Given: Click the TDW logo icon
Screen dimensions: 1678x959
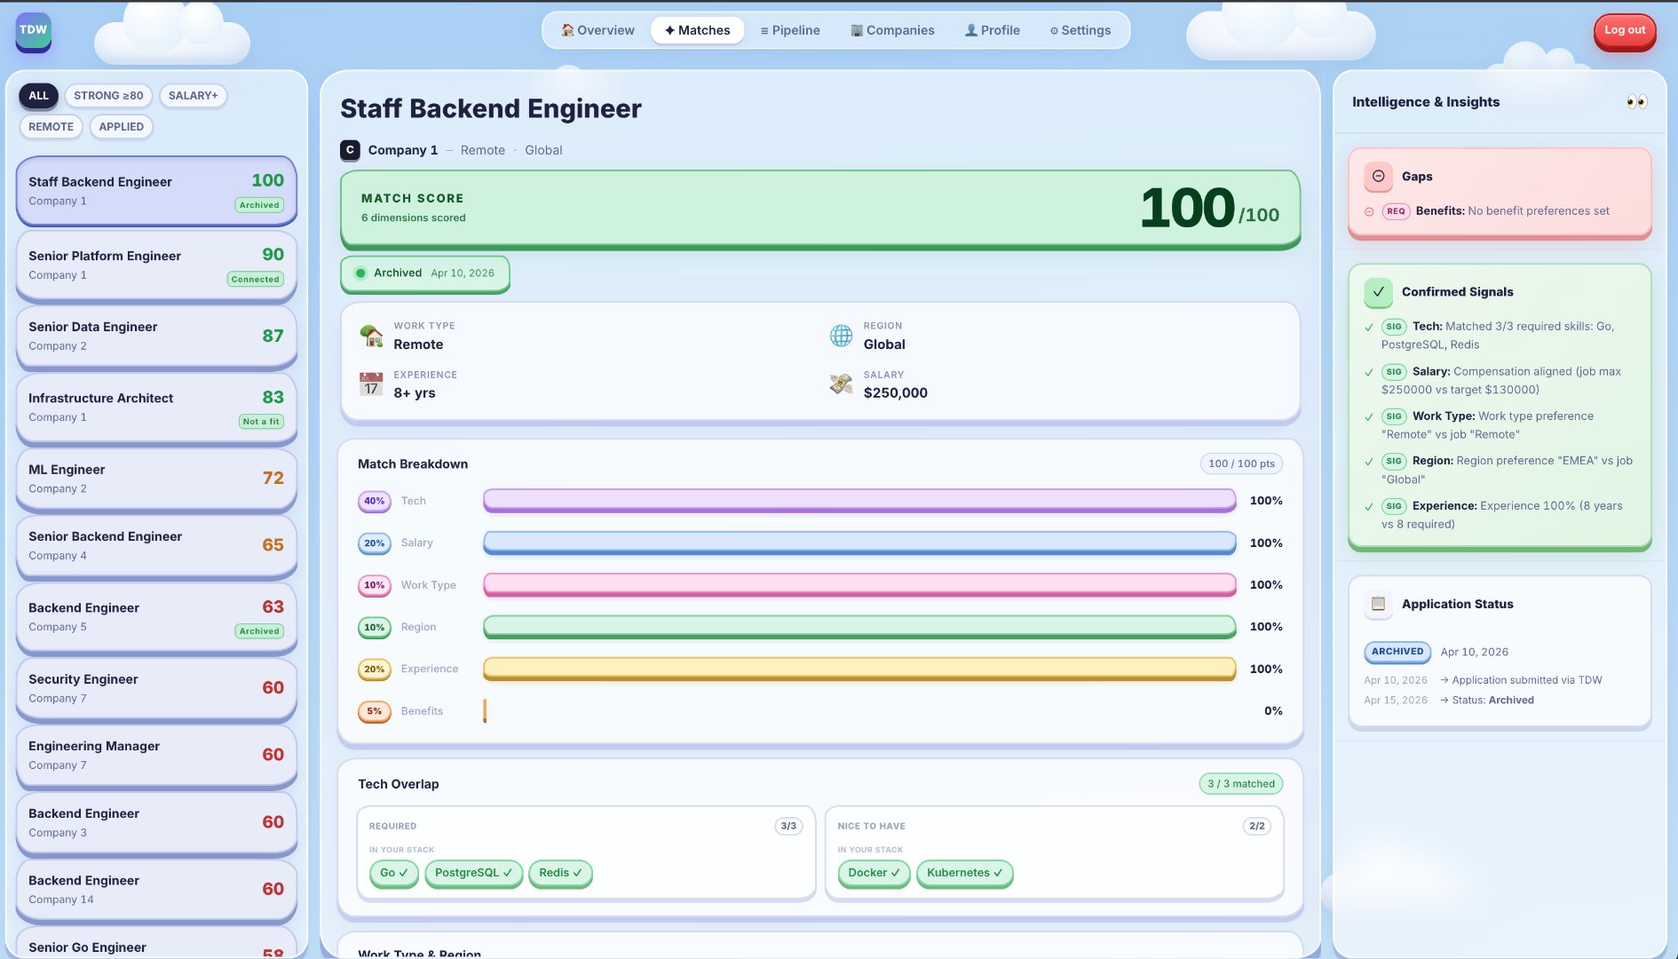Looking at the screenshot, I should [x=34, y=30].
